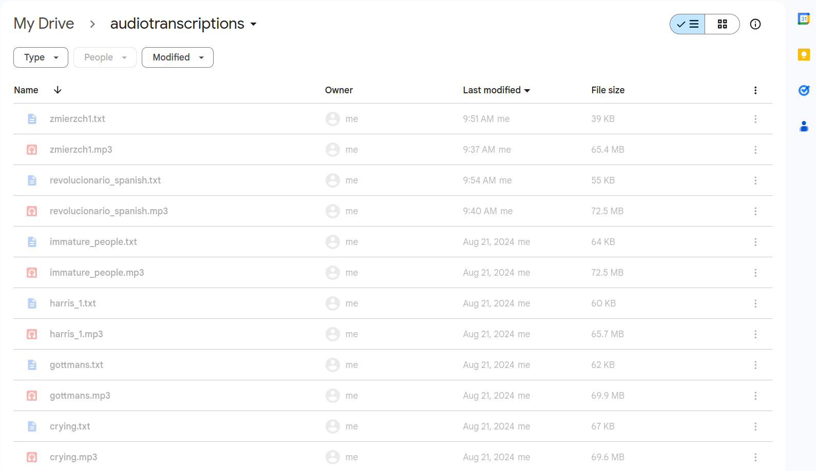
Task: Expand the Modified filter dropdown
Action: (x=178, y=57)
